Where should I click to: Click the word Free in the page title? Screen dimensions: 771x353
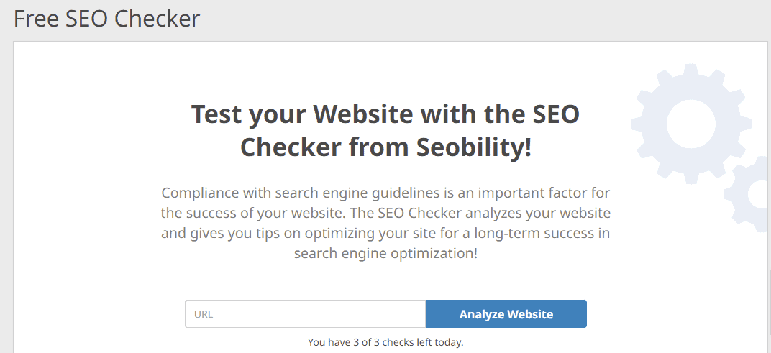coord(37,19)
